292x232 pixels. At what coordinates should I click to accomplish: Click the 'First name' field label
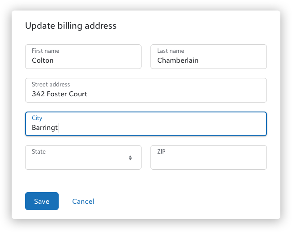45,51
